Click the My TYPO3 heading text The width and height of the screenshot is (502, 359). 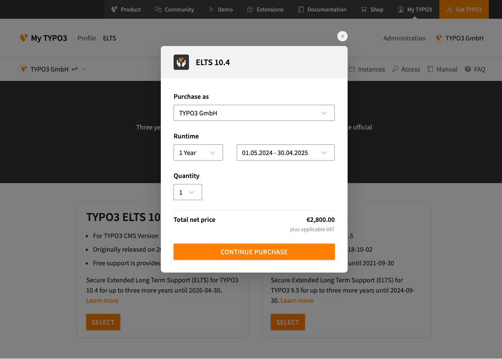click(x=49, y=38)
